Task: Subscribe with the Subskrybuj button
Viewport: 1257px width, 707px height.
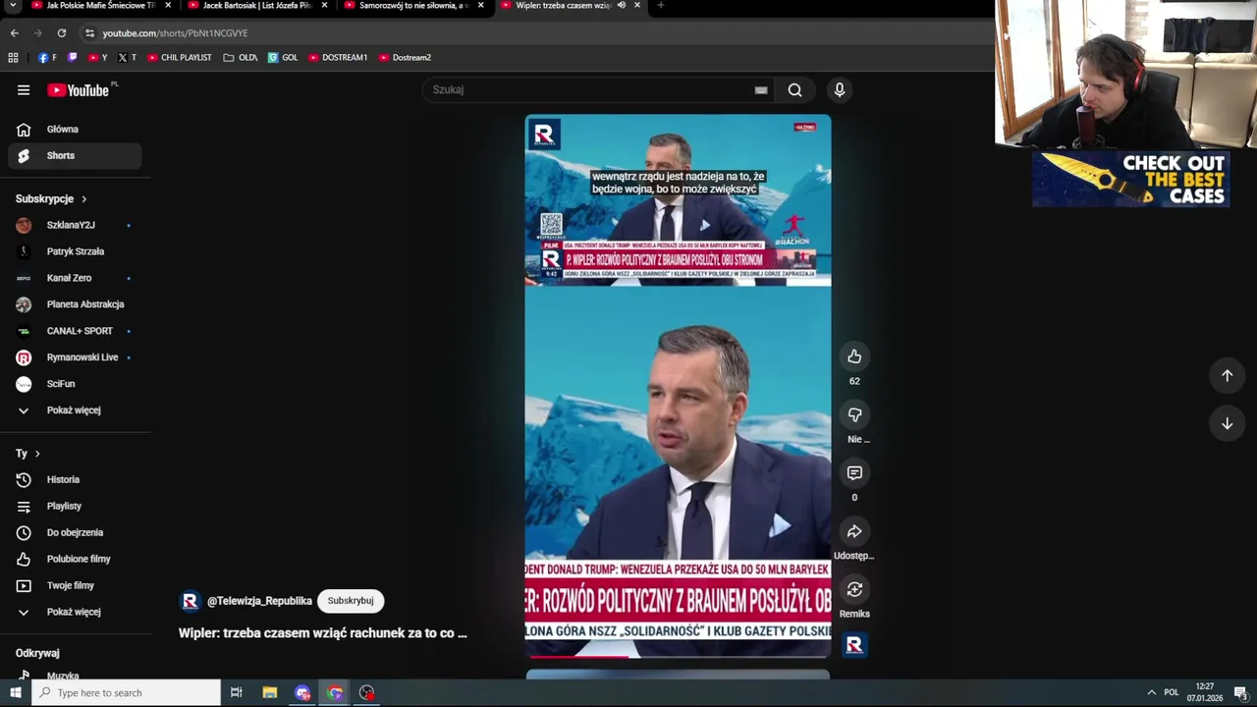Action: (351, 601)
